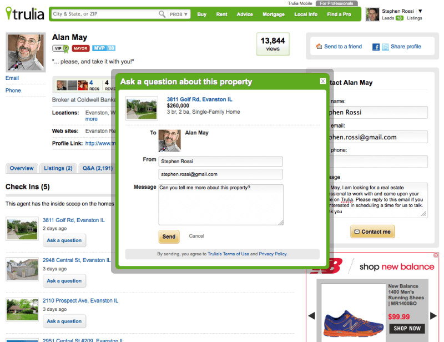Screen dimensions: 444x342
Task: Click Cancel link in the dialog
Action: pos(196,236)
